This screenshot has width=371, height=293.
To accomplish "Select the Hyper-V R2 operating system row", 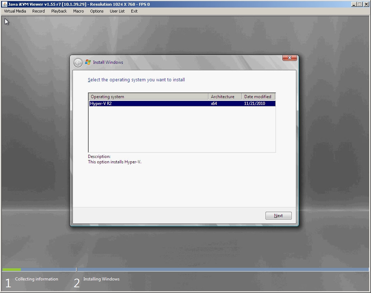I will (x=182, y=103).
